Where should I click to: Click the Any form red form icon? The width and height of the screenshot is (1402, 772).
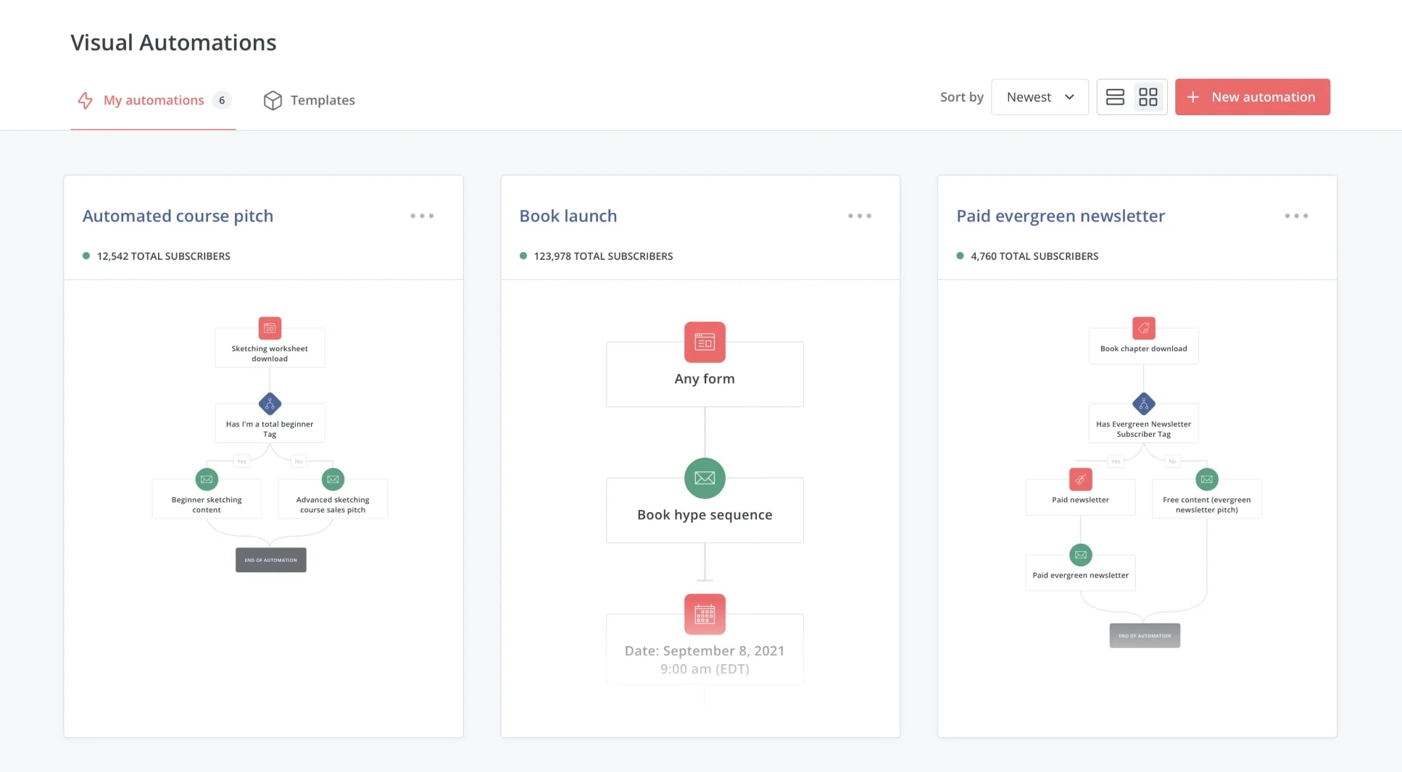click(x=705, y=342)
